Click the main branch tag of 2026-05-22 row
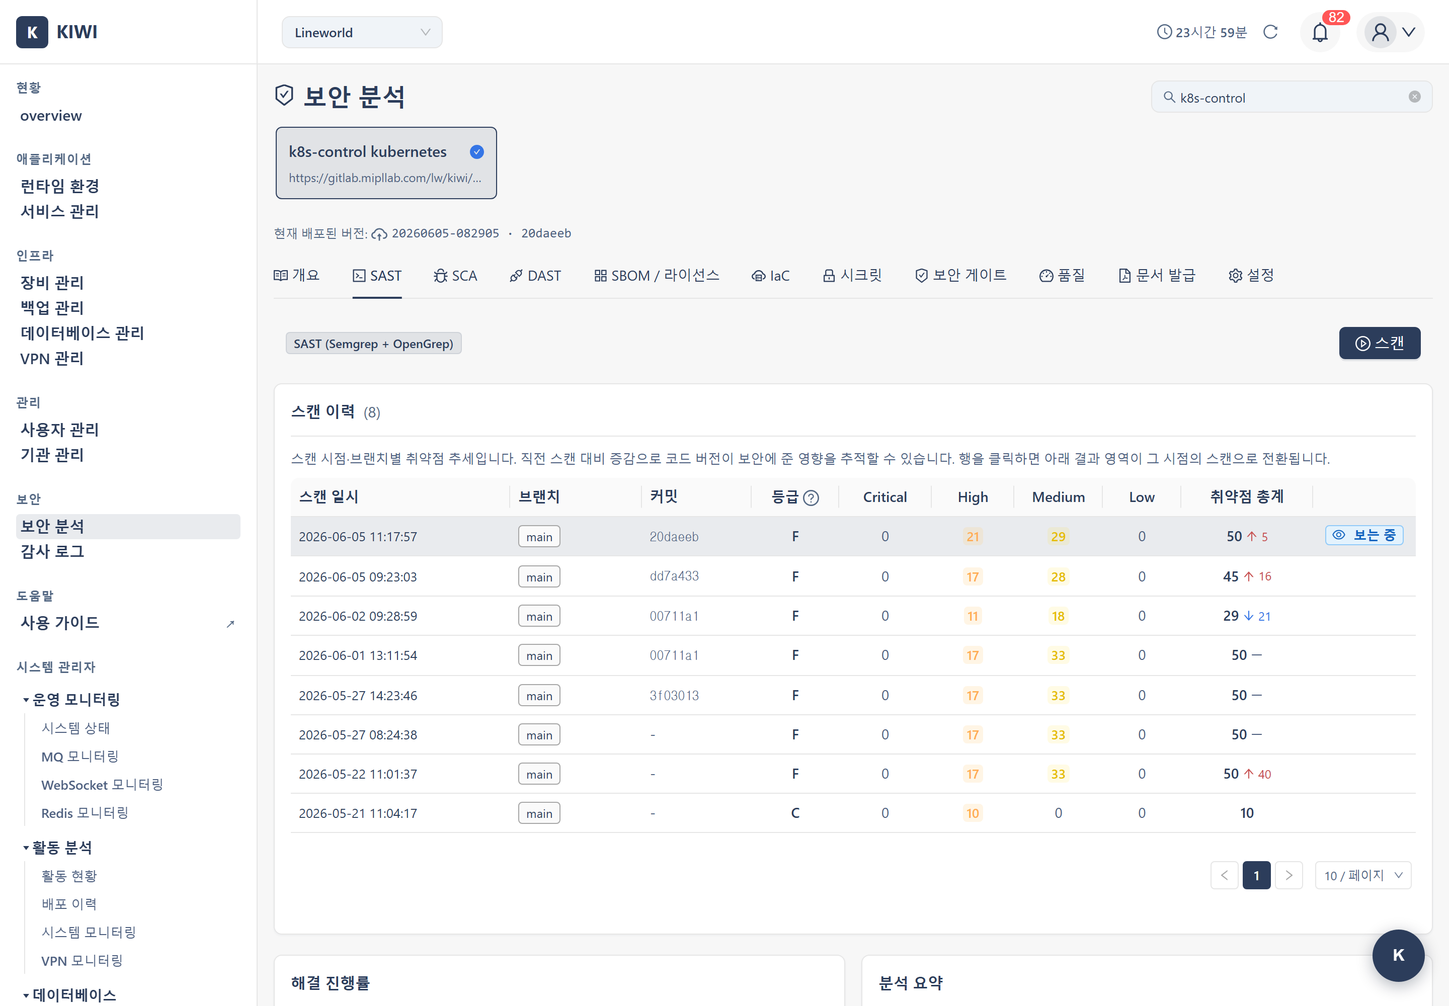 [x=539, y=774]
